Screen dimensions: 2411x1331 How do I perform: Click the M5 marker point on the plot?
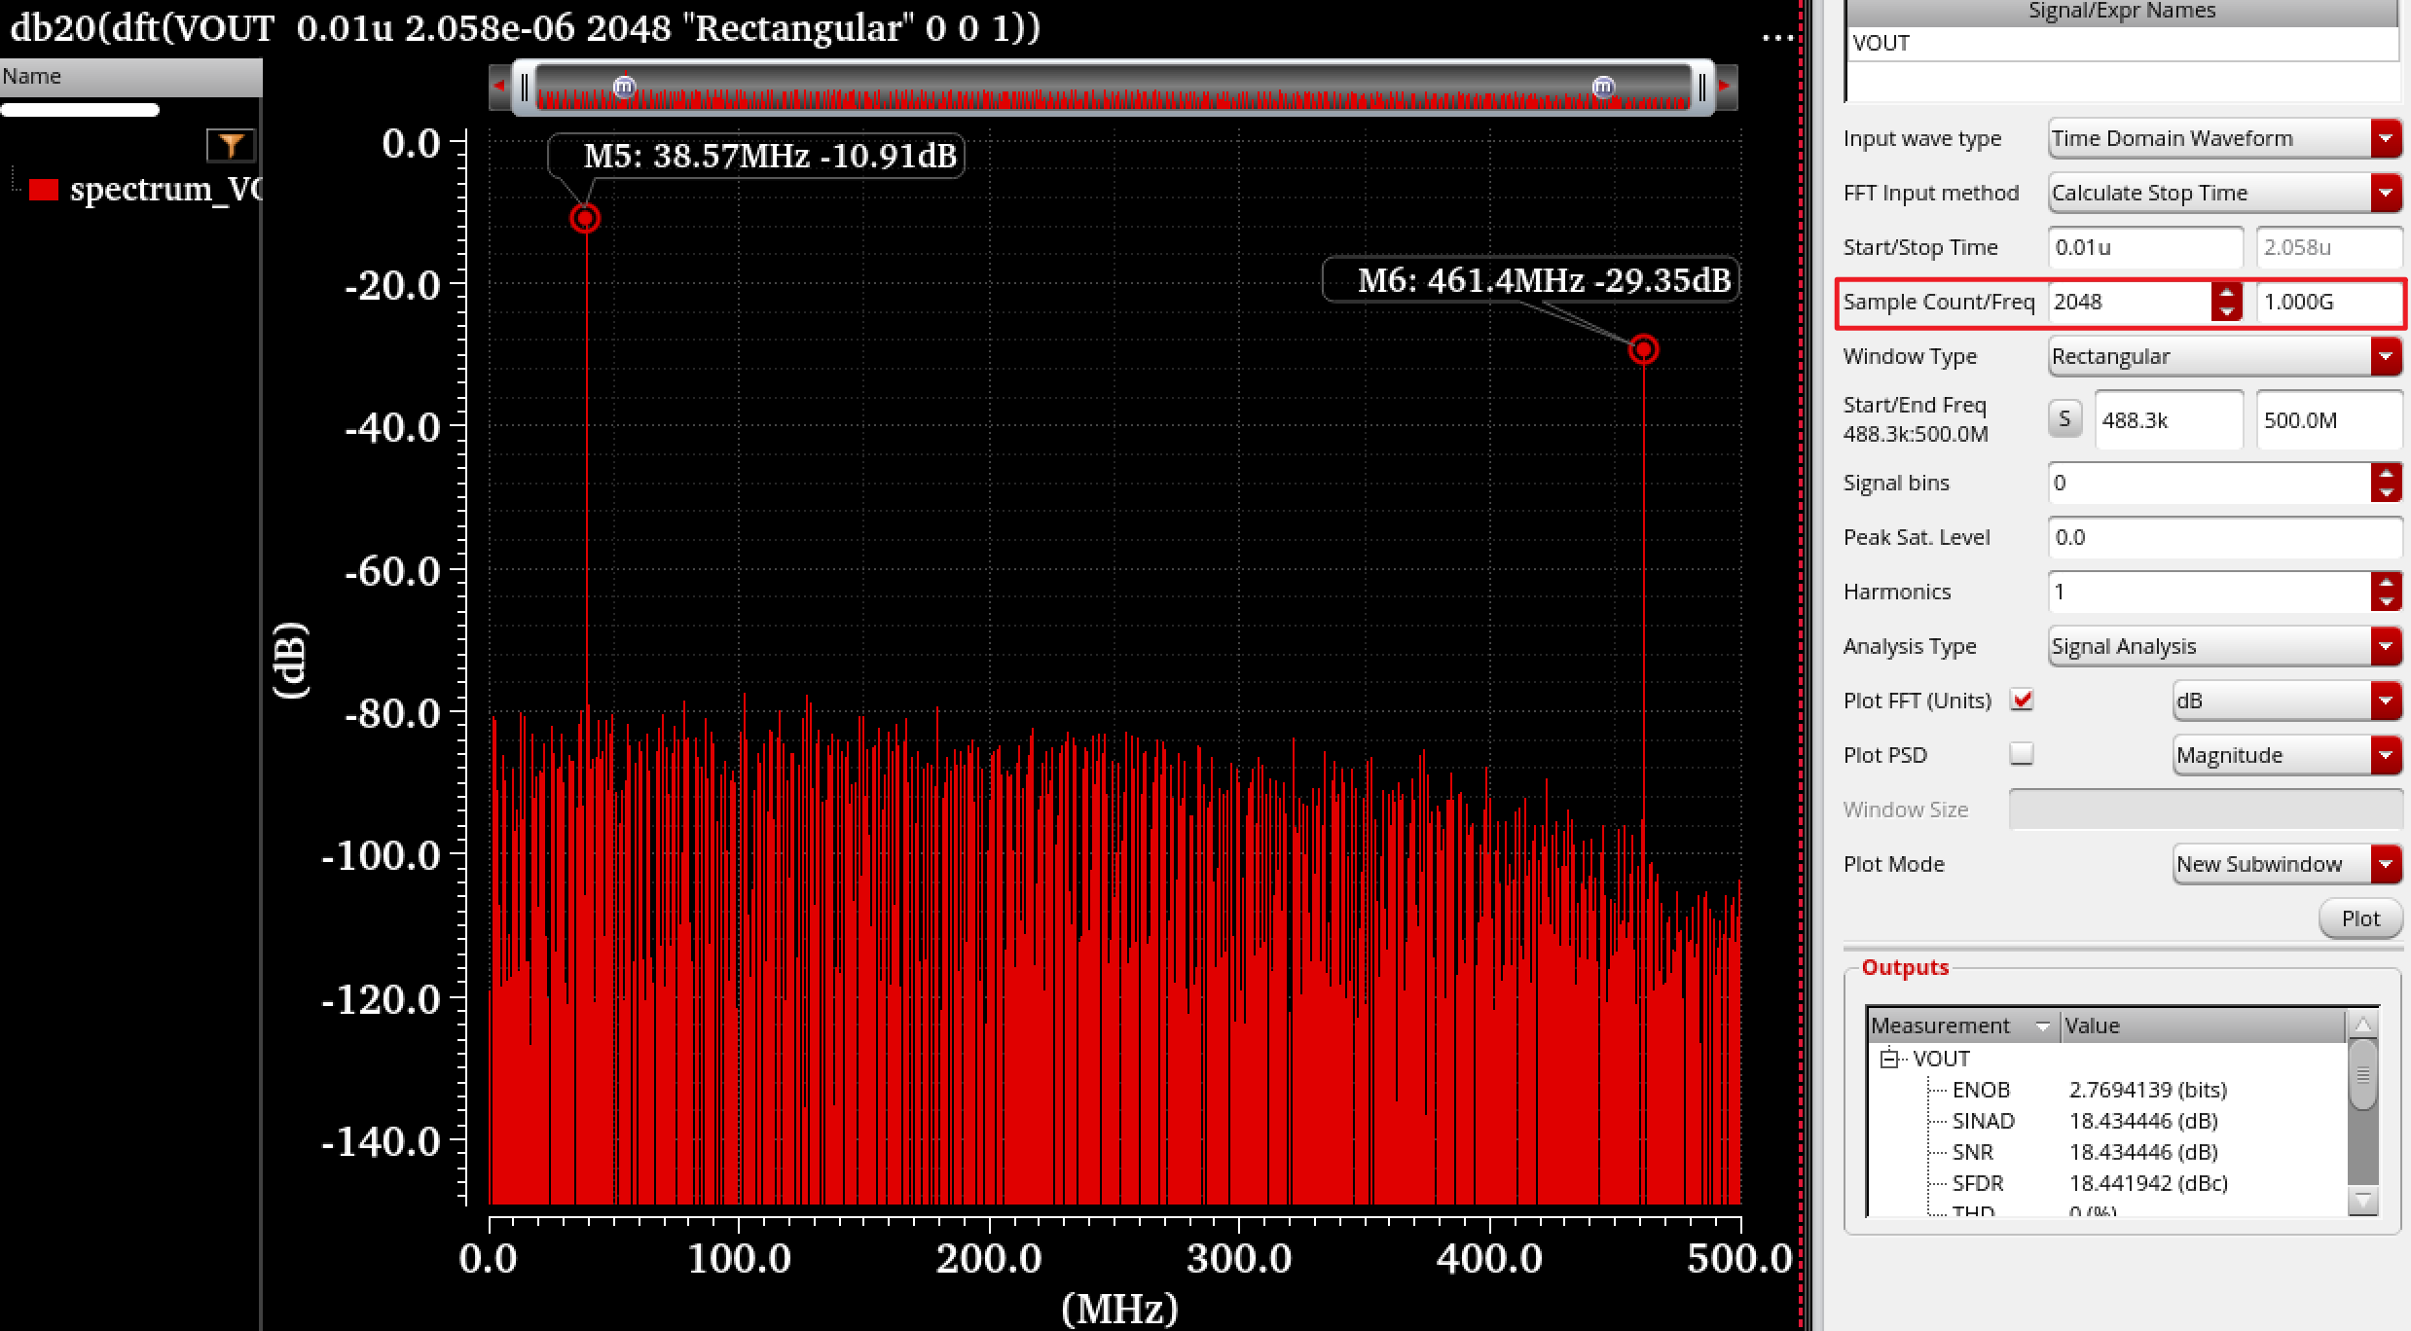pos(585,218)
